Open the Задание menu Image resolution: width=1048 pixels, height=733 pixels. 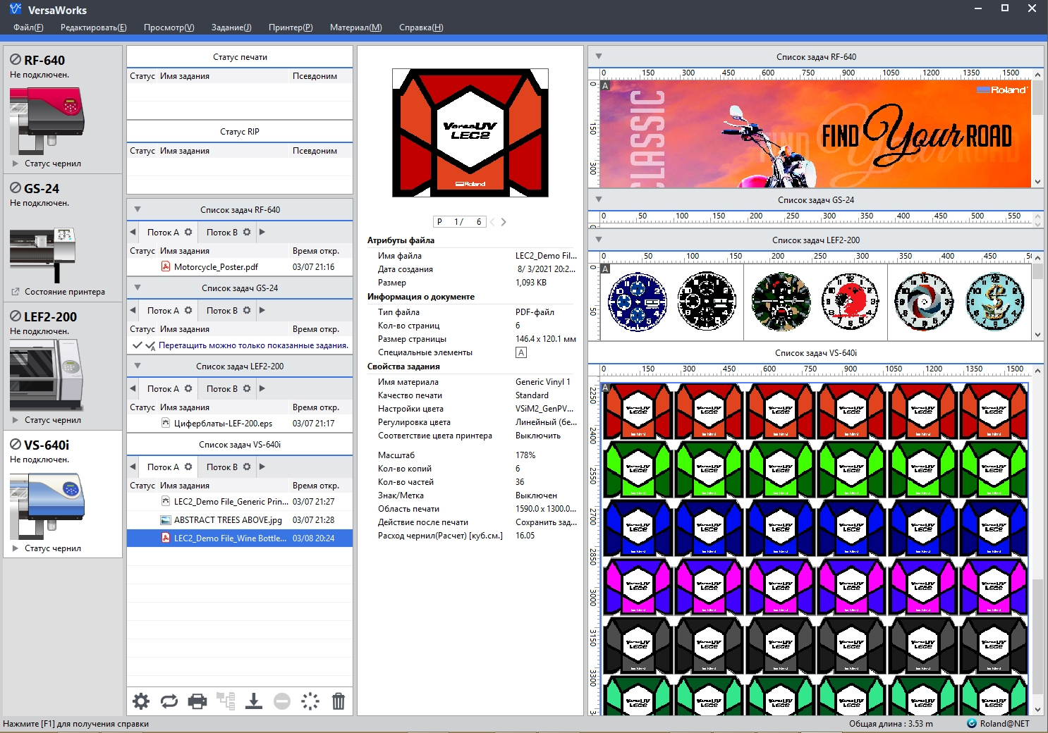tap(231, 27)
